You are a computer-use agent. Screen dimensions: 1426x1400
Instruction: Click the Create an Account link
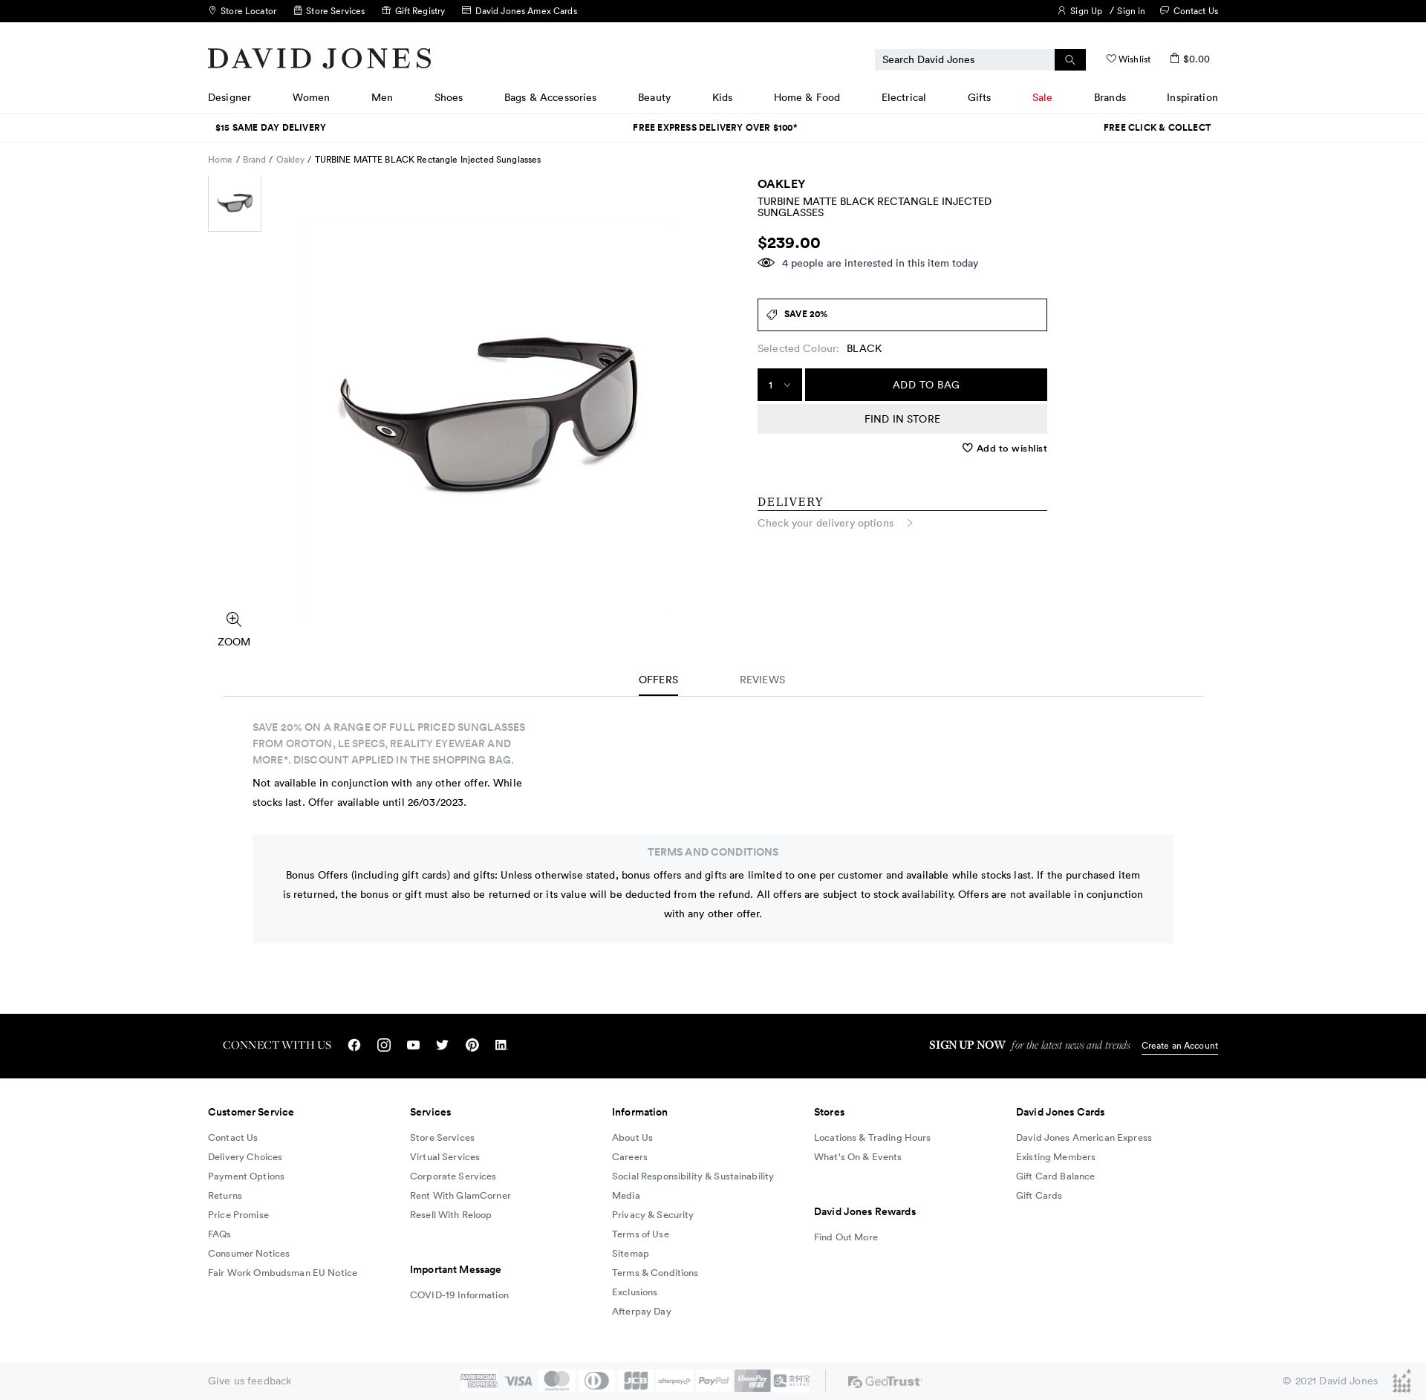[x=1179, y=1046]
